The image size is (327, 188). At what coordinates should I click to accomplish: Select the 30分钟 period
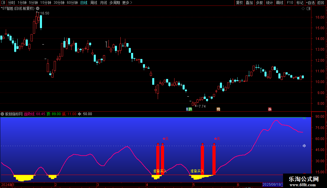pyautogui.click(x=59, y=3)
